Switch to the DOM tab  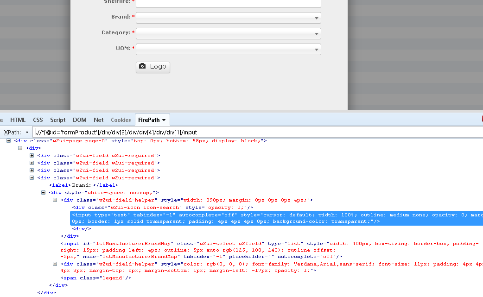point(79,120)
